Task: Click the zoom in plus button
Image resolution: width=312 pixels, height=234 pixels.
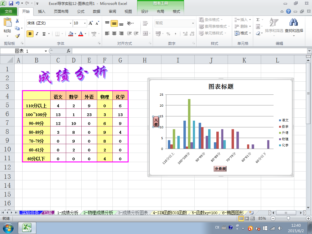Action: click(308, 218)
